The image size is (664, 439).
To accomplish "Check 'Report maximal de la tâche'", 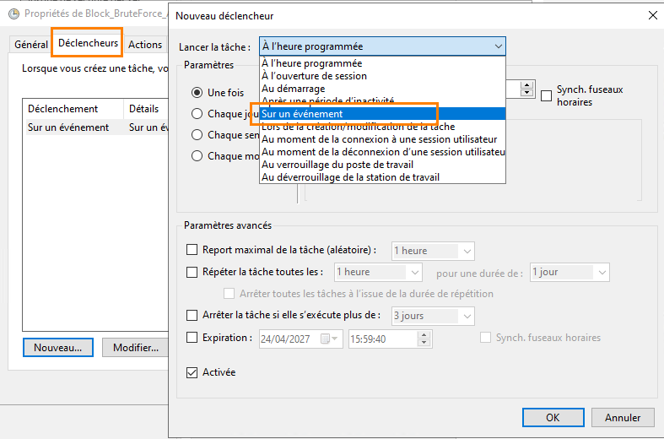I will coord(192,251).
